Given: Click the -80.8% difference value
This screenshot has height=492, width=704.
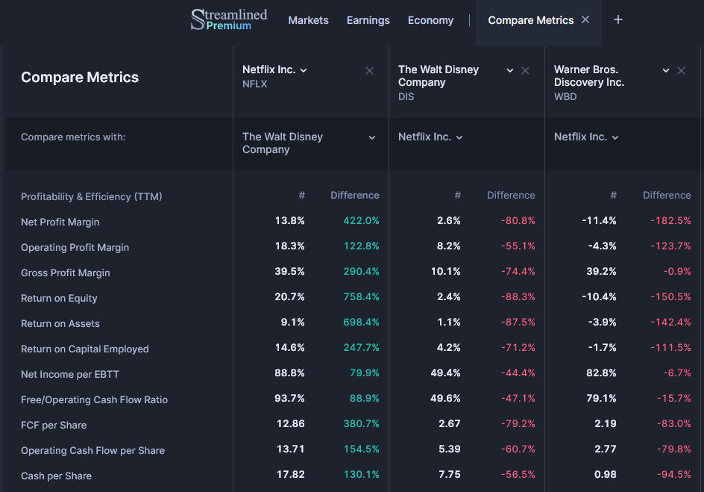Looking at the screenshot, I should click(x=518, y=220).
